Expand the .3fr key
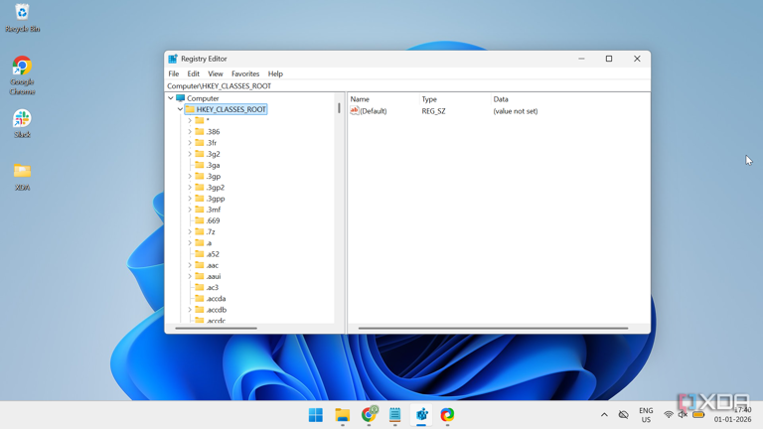Image resolution: width=763 pixels, height=429 pixels. point(190,143)
